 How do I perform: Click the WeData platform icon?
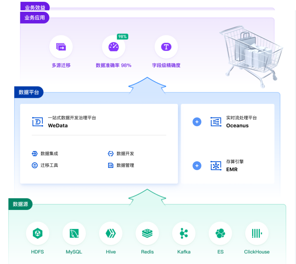(x=38, y=122)
